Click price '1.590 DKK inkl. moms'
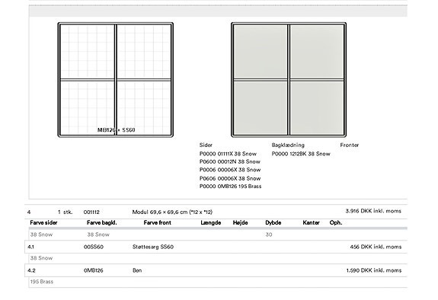 [374, 270]
